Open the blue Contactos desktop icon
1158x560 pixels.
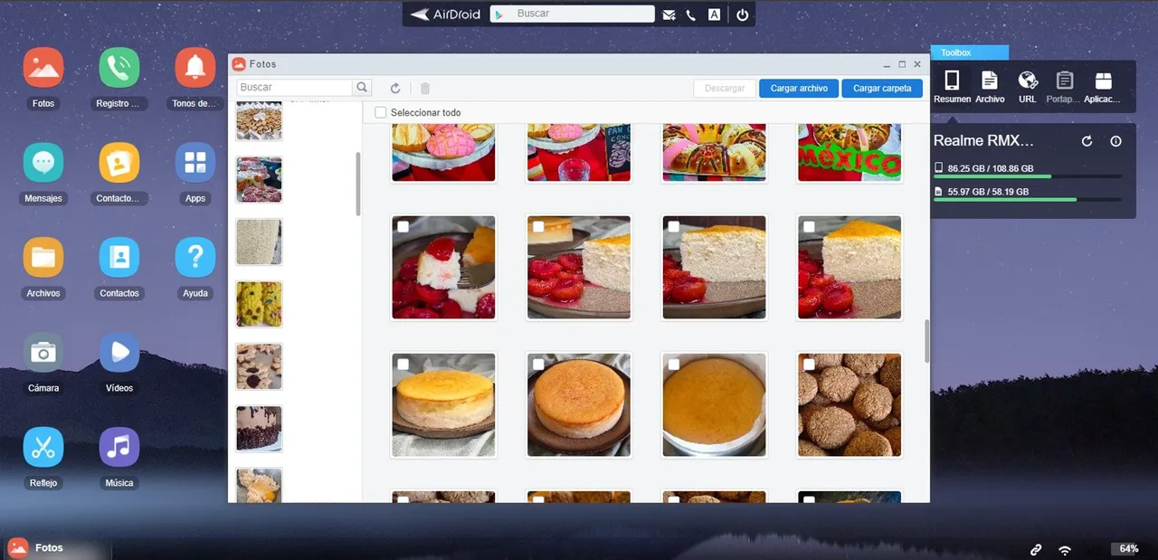tap(119, 258)
